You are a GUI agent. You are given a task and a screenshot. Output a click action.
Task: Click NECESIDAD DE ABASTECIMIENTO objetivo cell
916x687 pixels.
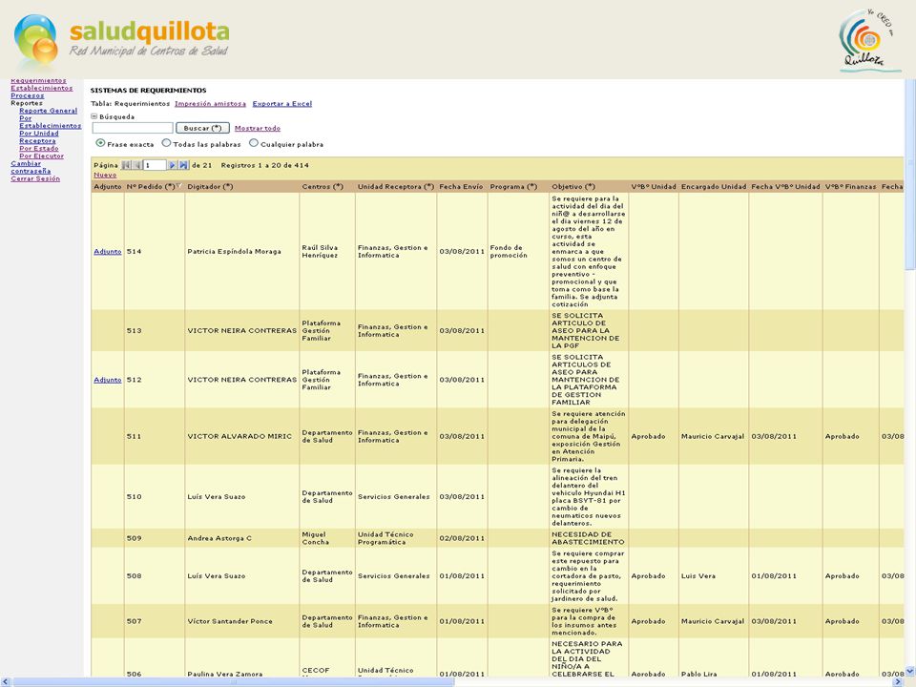point(588,538)
